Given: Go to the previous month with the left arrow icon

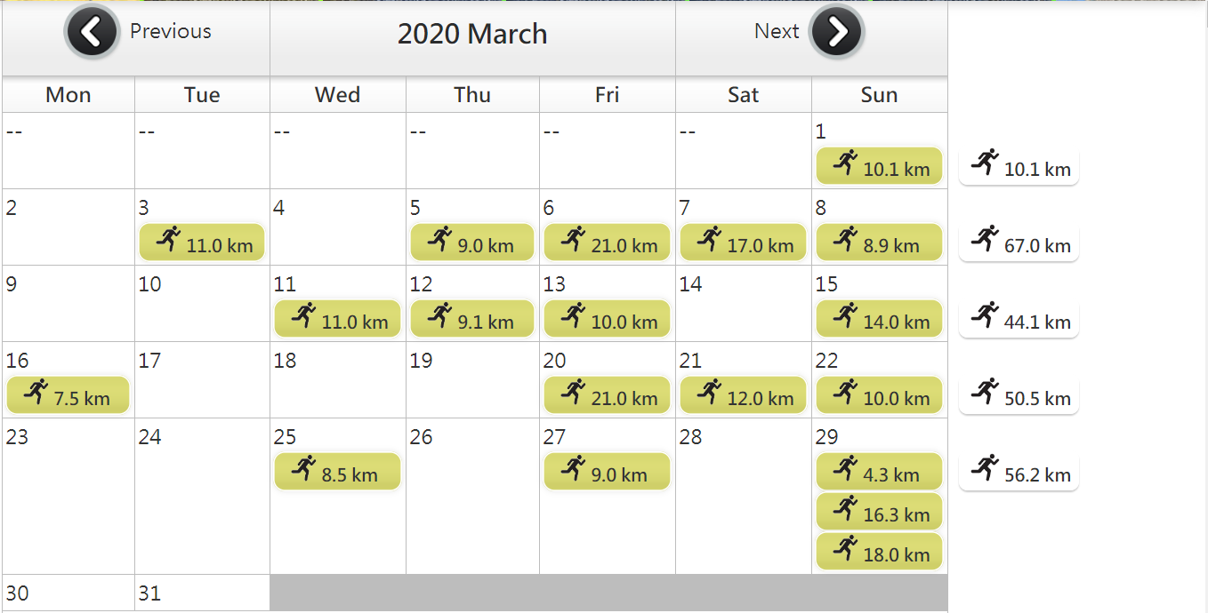Looking at the screenshot, I should (x=92, y=32).
